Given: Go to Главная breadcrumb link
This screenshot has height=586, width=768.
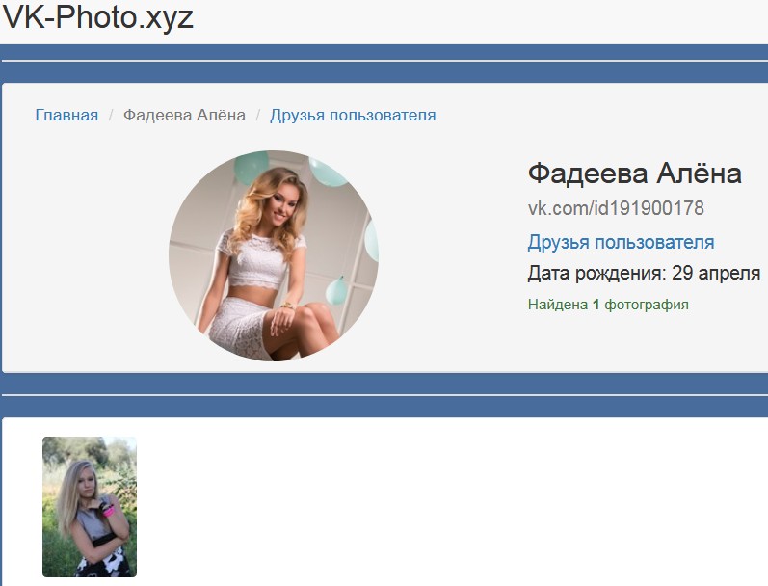Looking at the screenshot, I should coord(66,115).
